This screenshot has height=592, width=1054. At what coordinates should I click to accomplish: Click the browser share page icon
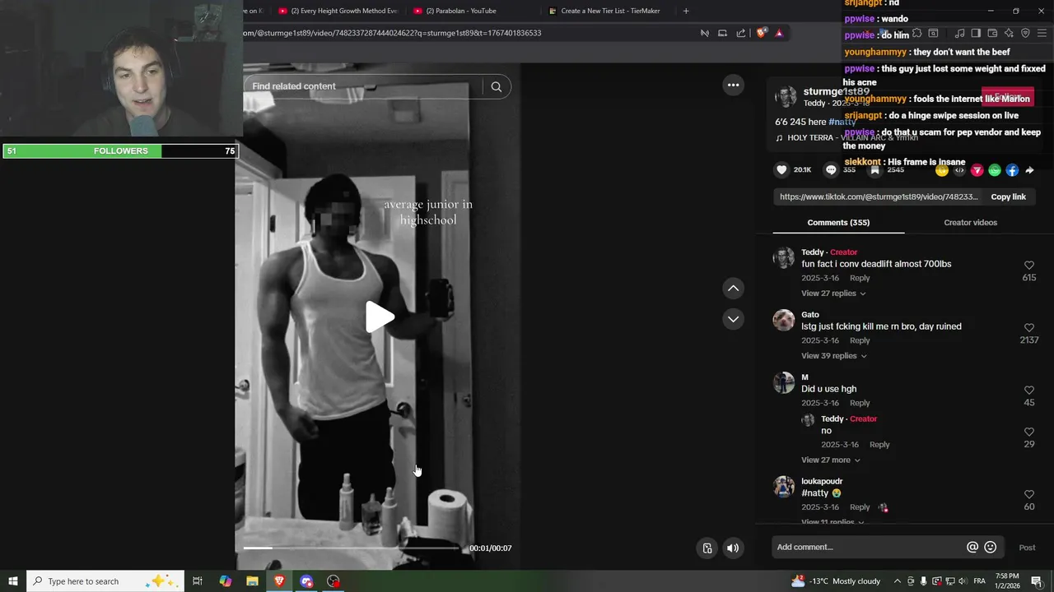tap(740, 33)
